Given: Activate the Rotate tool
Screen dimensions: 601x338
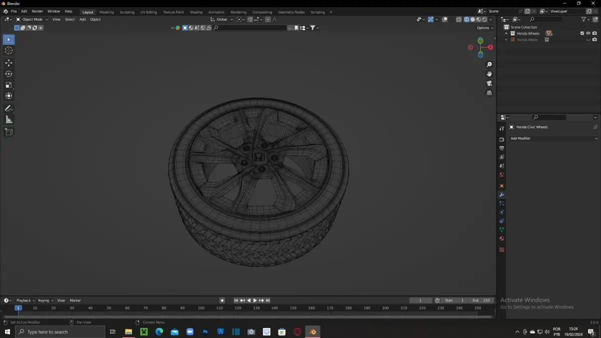Looking at the screenshot, I should coord(9,74).
